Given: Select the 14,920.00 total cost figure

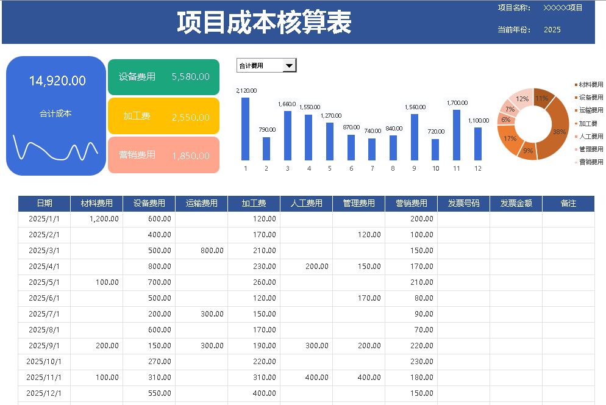Looking at the screenshot, I should [x=57, y=81].
